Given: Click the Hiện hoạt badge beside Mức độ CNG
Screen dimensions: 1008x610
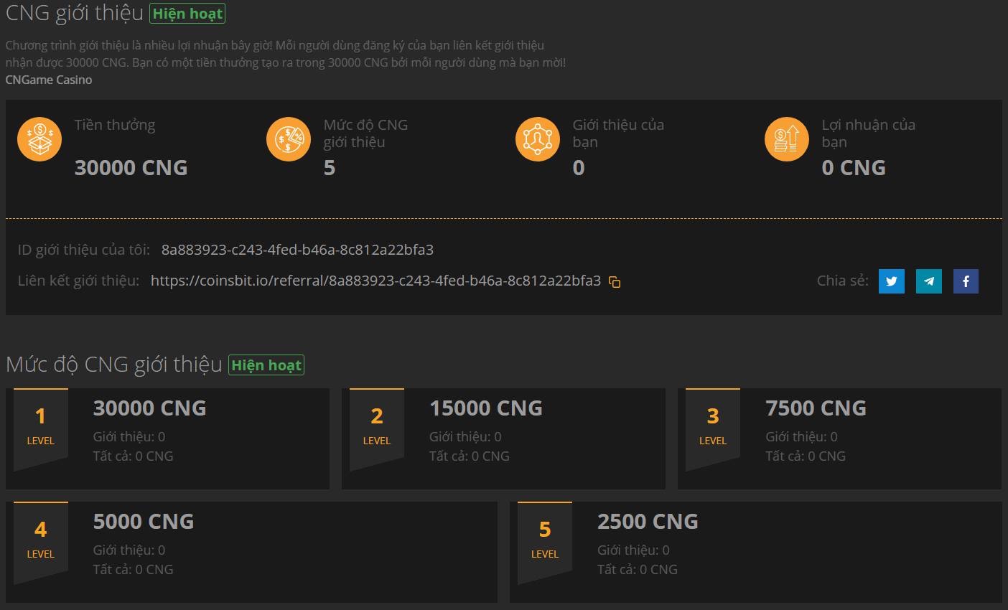Looking at the screenshot, I should (x=266, y=365).
